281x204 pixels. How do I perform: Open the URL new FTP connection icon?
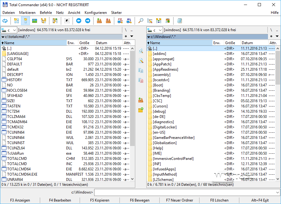(x=129, y=21)
